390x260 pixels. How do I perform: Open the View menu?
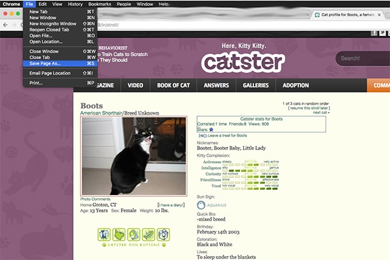pos(57,4)
